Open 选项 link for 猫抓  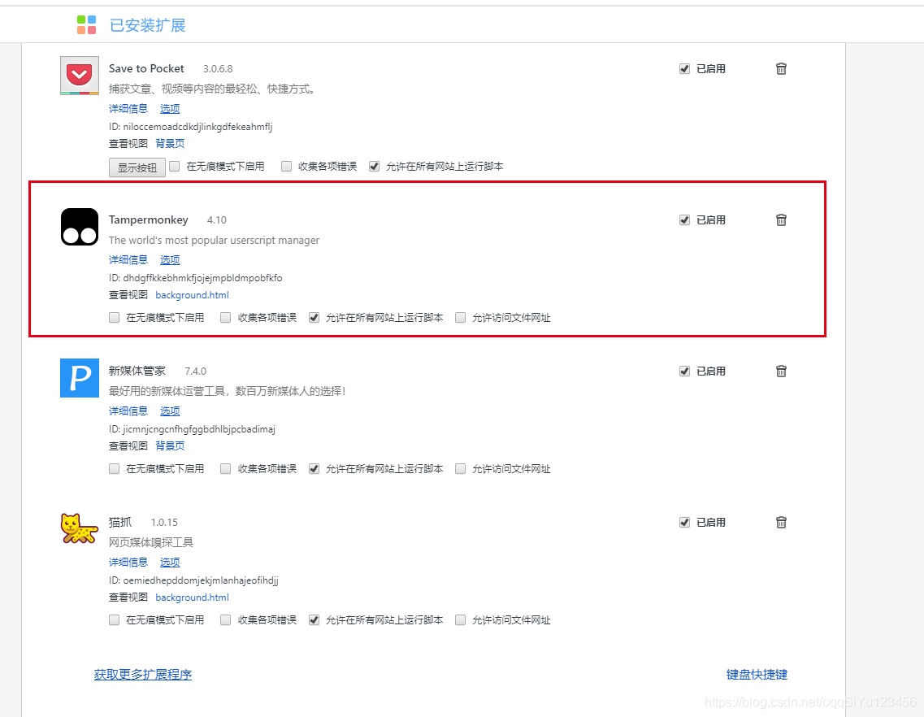pos(170,563)
